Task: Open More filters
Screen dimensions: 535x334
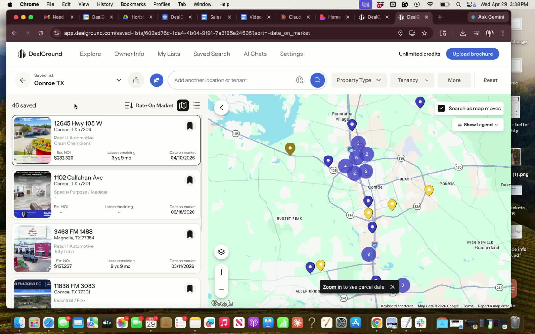Action: pos(454,80)
